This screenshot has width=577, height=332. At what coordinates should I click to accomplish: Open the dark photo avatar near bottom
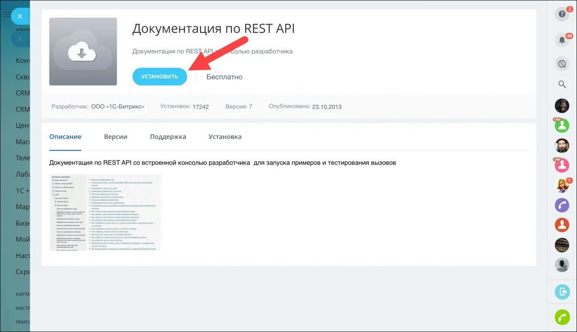coord(562,245)
